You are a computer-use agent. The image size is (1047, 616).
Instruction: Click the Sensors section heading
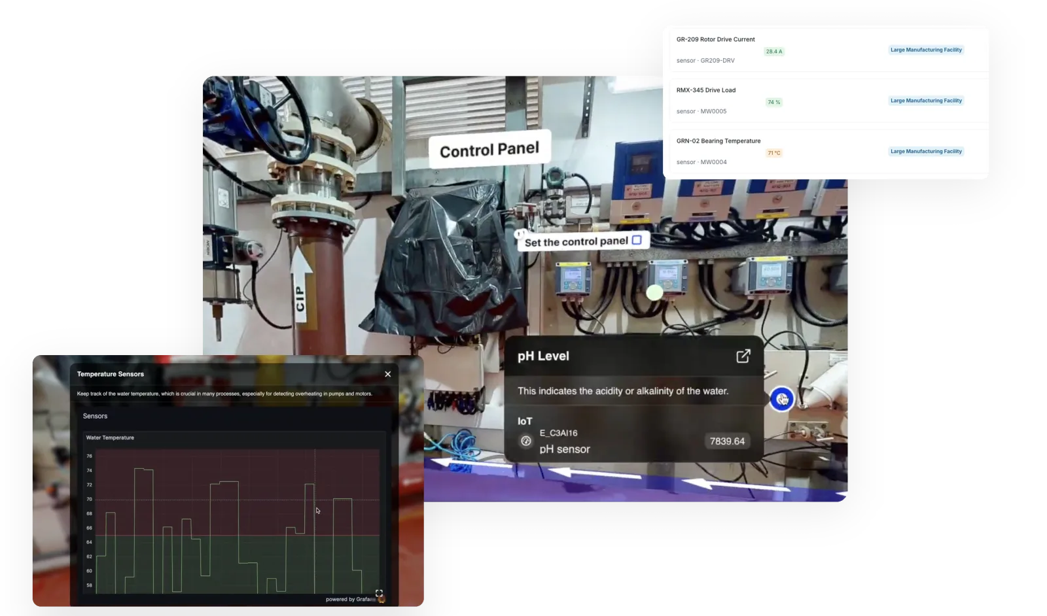pyautogui.click(x=95, y=416)
